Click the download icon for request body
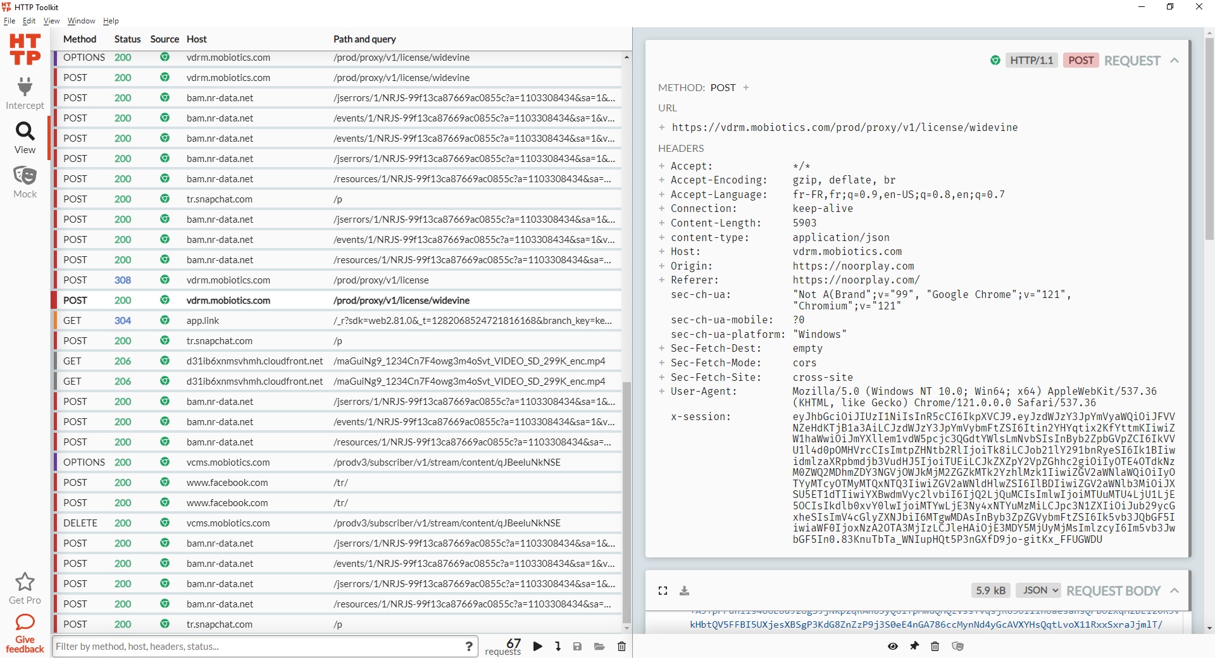The height and width of the screenshot is (658, 1215). tap(684, 590)
